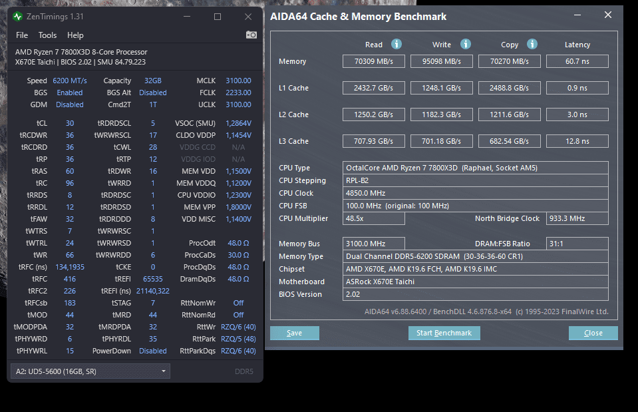Click the Motherboard ASRock X670E Taichi field
The image size is (638, 412).
[476, 282]
